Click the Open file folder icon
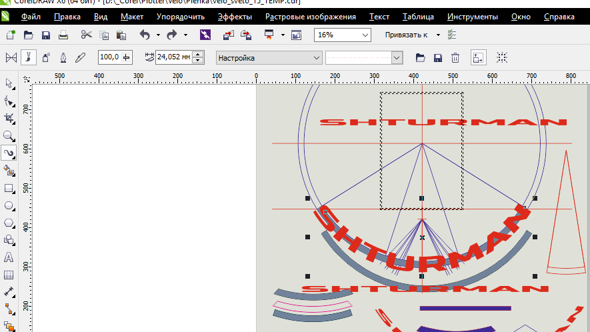Screen dimensions: 590x332 (x=28, y=35)
